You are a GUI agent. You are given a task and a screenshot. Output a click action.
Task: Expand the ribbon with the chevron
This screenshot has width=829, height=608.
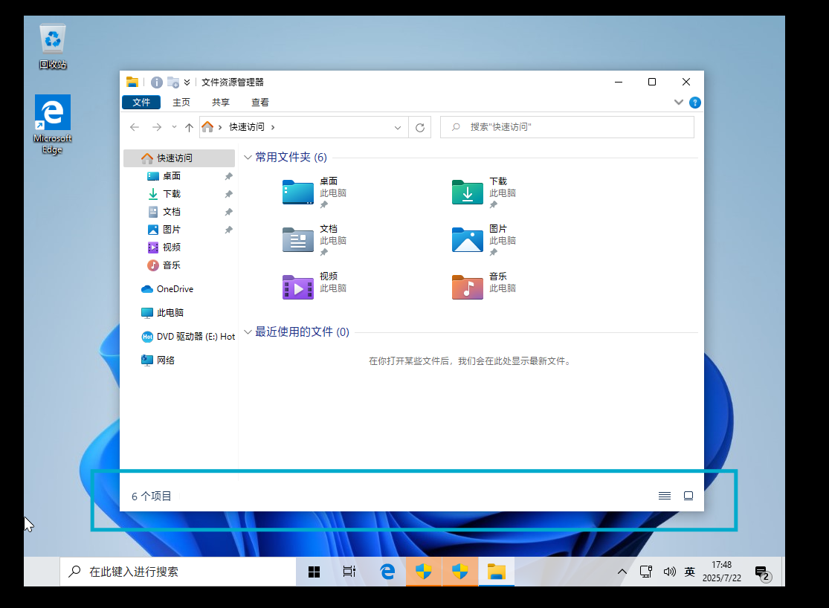[678, 103]
